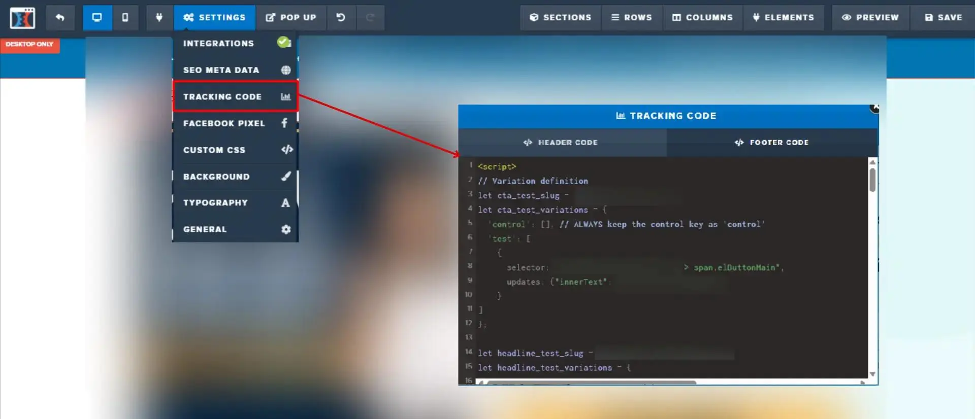Open the Rows panel
Image resolution: width=975 pixels, height=419 pixels.
632,18
